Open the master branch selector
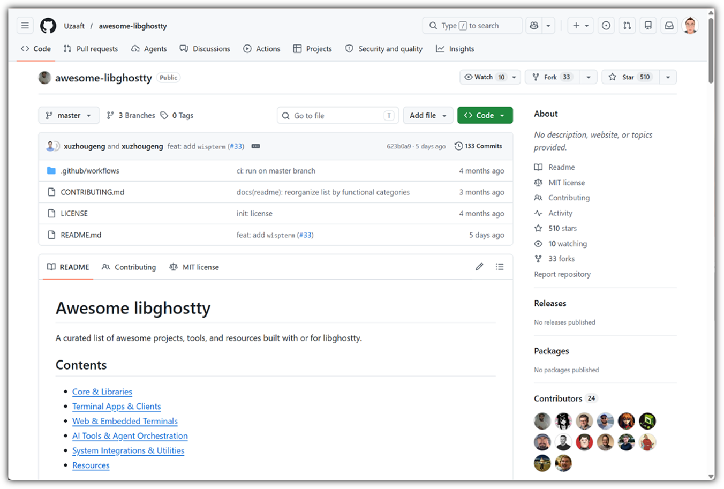Screen dimensions: 724x489 (x=69, y=115)
